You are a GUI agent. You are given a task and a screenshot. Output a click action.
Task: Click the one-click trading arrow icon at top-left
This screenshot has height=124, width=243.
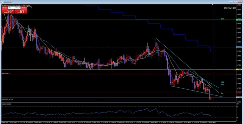click(2, 5)
